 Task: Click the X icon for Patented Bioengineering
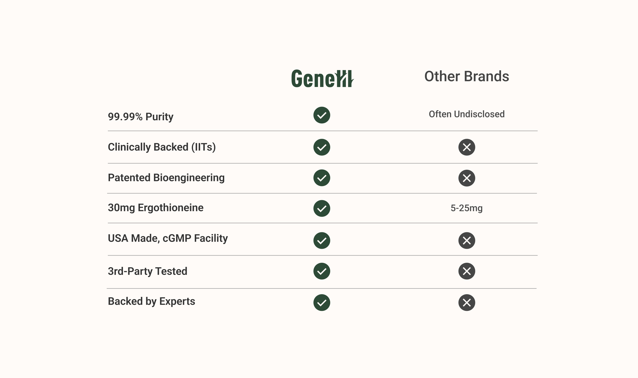click(467, 178)
